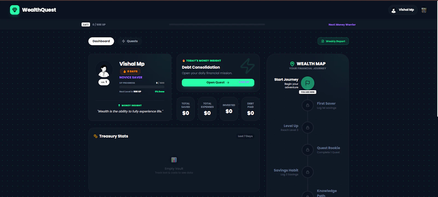Viewport: 438px width, 197px height.
Task: Click the Start Journey flag icon
Action: coord(307,83)
